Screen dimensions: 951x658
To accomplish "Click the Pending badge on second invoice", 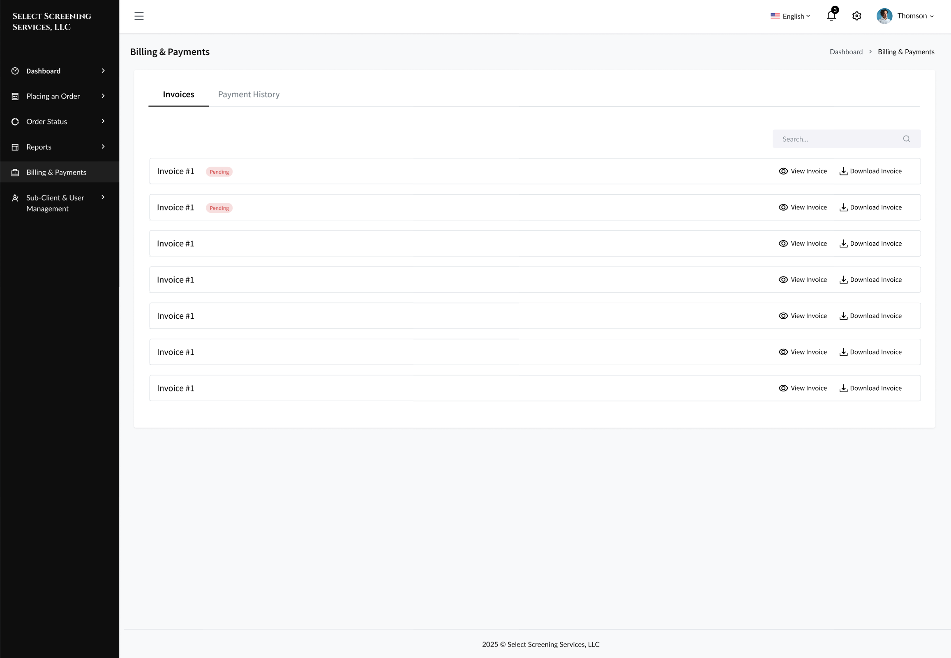I will (219, 208).
